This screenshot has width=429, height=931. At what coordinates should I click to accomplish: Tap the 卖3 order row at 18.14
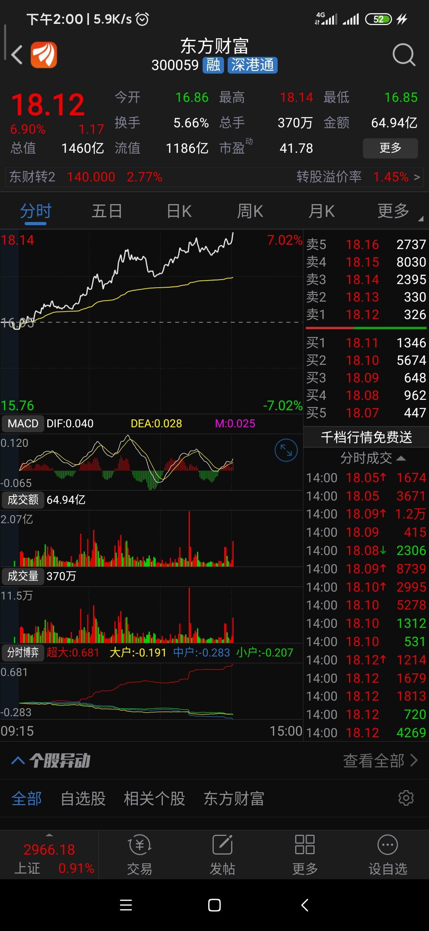click(x=366, y=279)
